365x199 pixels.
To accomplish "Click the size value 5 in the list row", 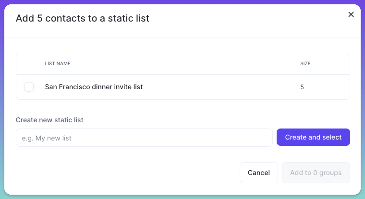I will pos(302,87).
